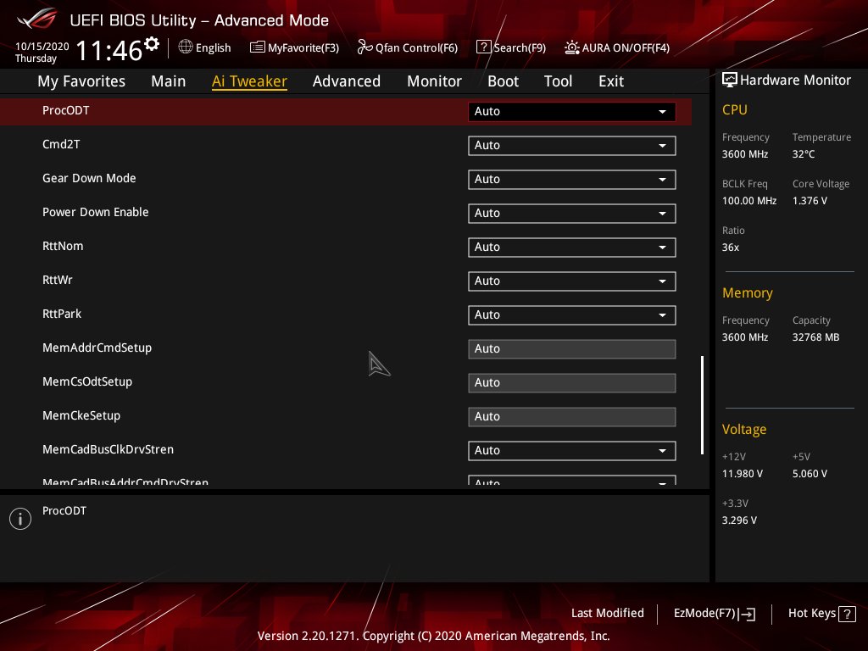This screenshot has height=651, width=868.
Task: Switch to the Main tab
Action: (x=169, y=81)
